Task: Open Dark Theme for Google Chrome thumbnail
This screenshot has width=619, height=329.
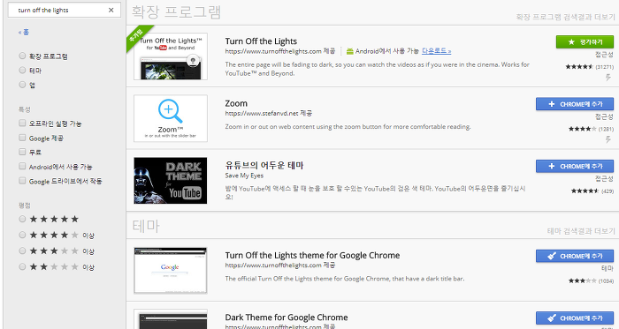Action: coord(171,319)
